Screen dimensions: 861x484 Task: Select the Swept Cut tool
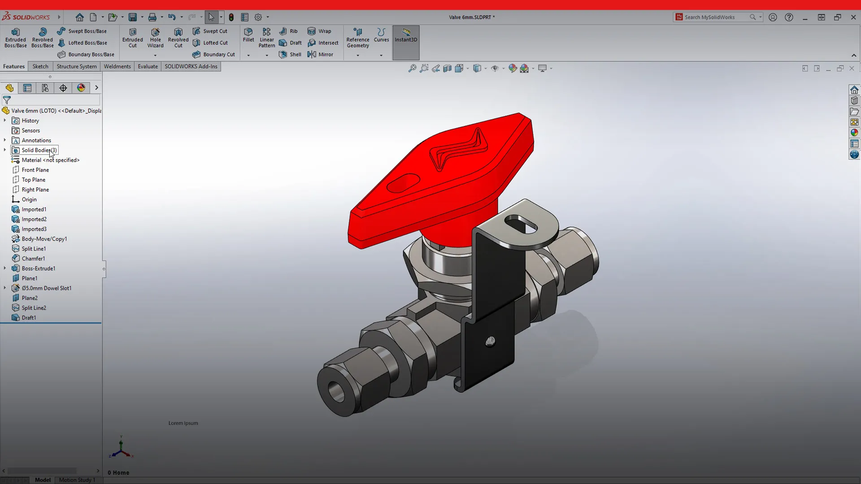211,31
